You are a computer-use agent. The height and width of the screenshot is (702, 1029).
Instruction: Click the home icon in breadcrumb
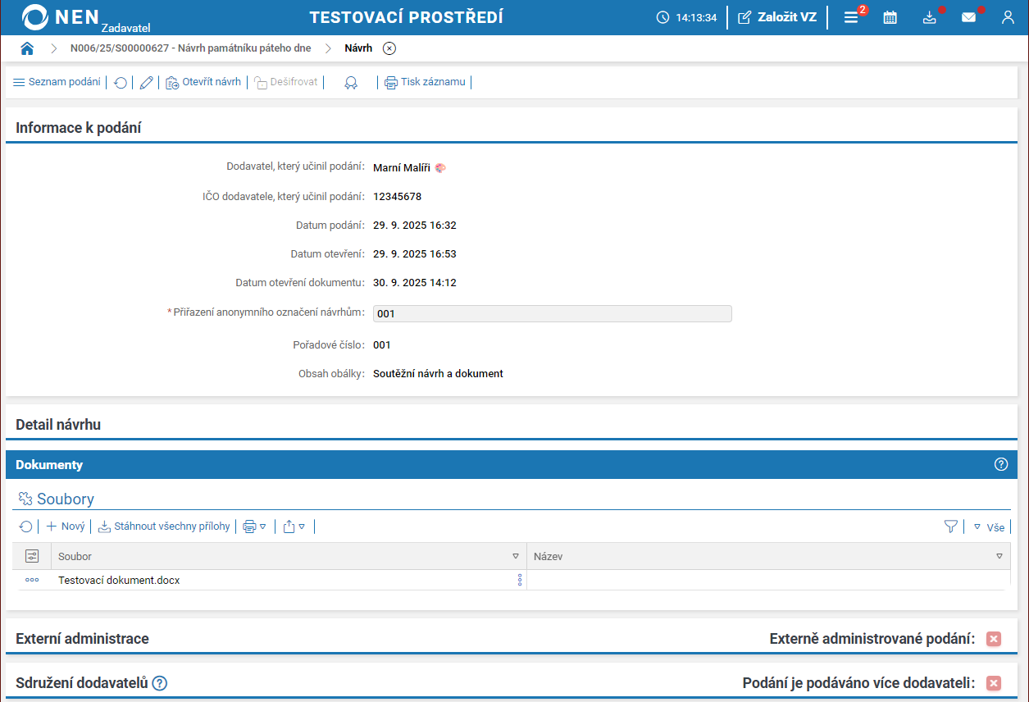tap(27, 48)
